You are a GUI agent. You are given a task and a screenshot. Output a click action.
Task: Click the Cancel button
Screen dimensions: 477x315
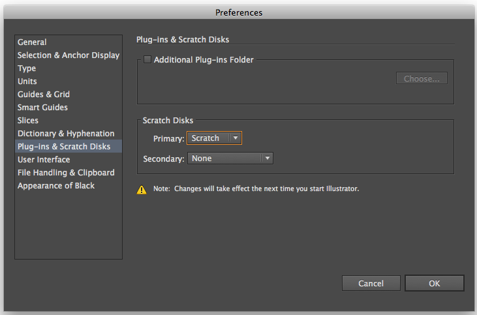(x=371, y=284)
